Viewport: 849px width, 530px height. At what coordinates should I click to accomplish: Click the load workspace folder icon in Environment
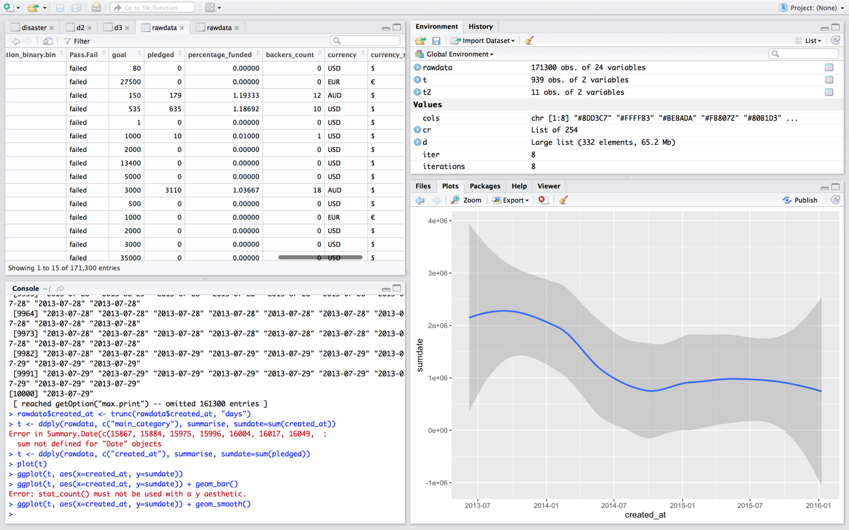tap(420, 40)
